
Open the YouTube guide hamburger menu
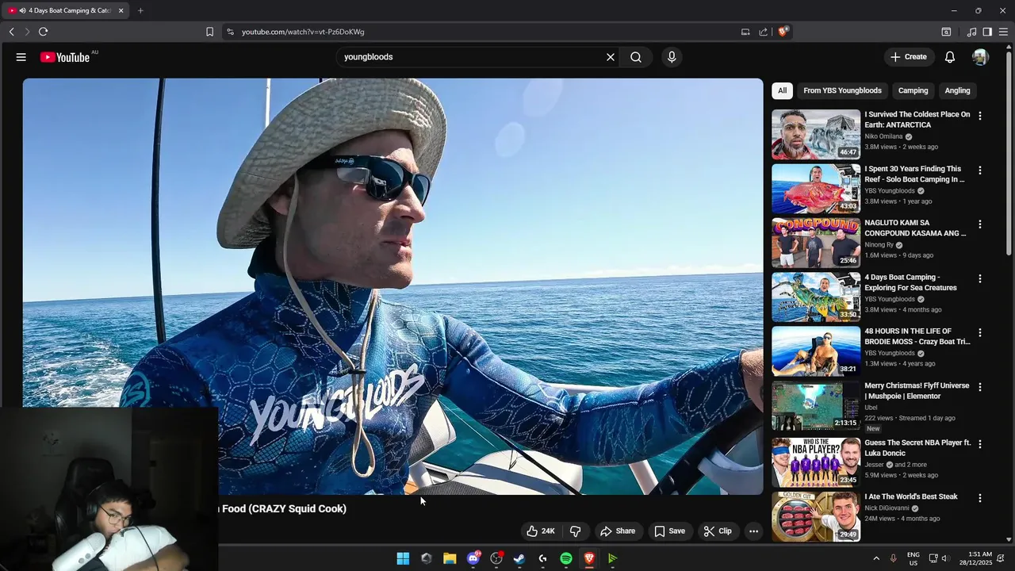pos(21,57)
